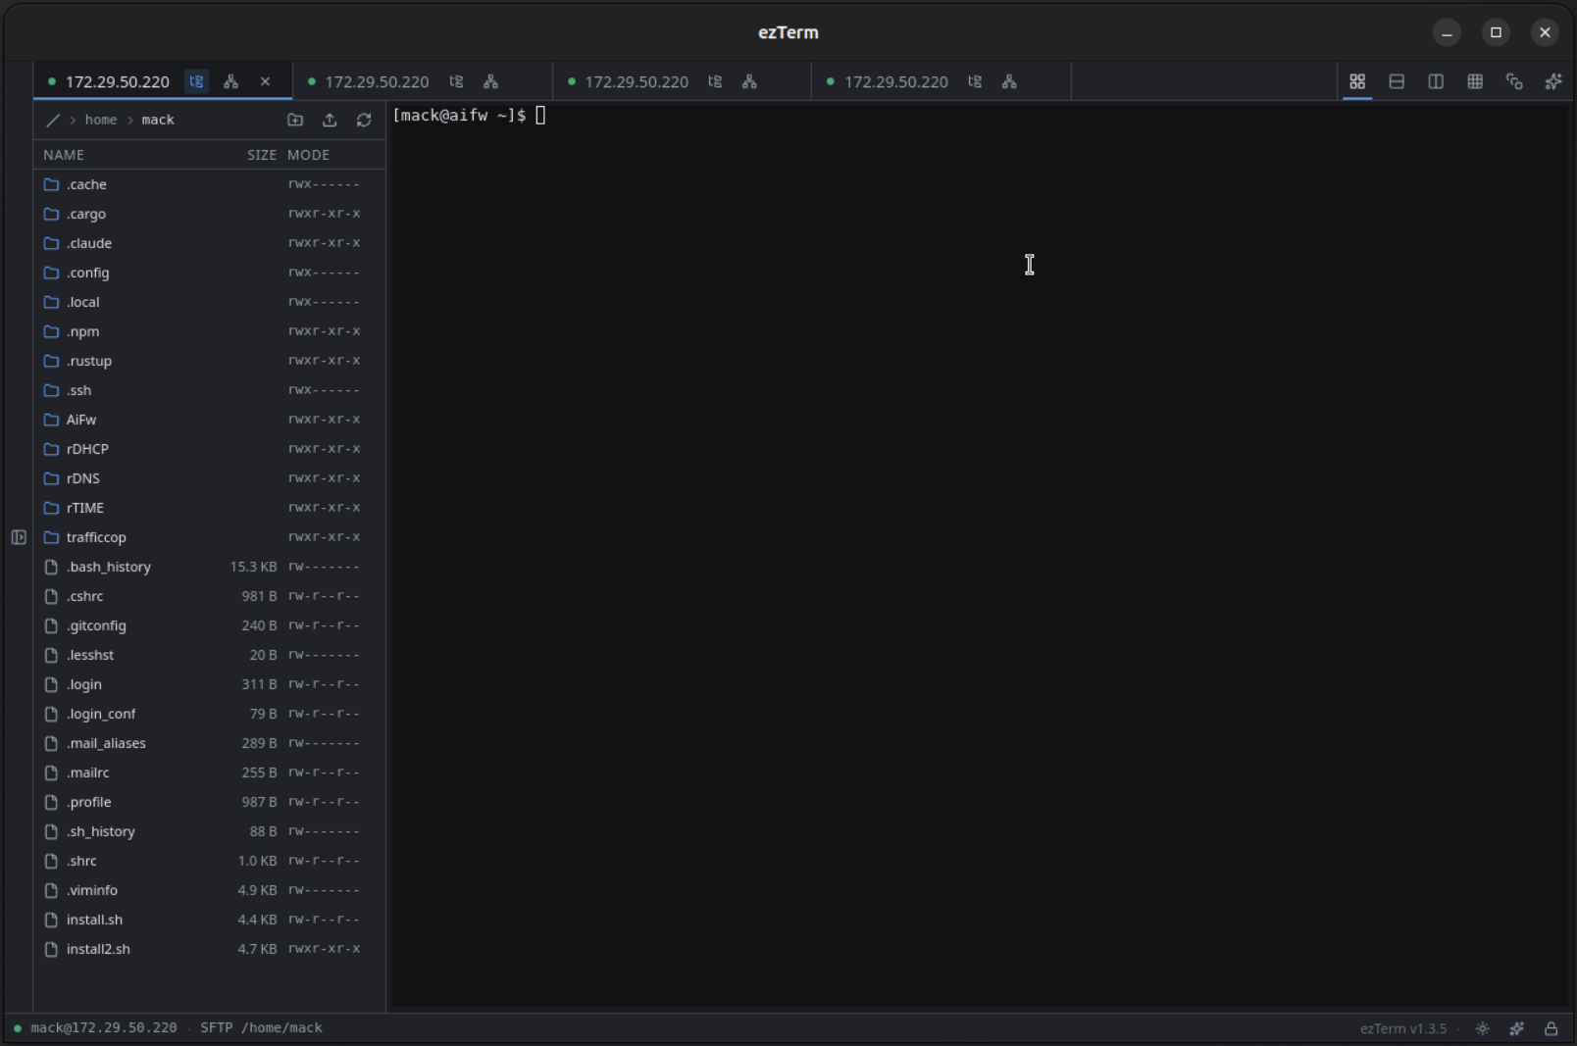This screenshot has height=1046, width=1577.
Task: Create a new folder with the folder-plus icon
Action: coord(295,120)
